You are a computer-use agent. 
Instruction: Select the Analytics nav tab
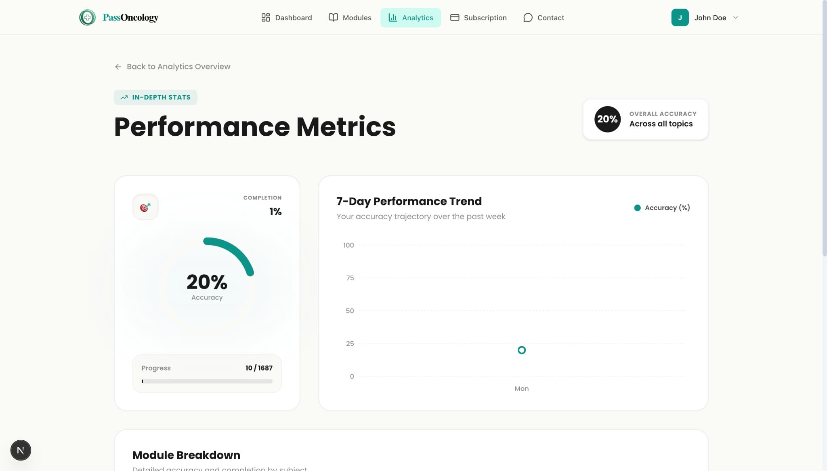point(411,17)
